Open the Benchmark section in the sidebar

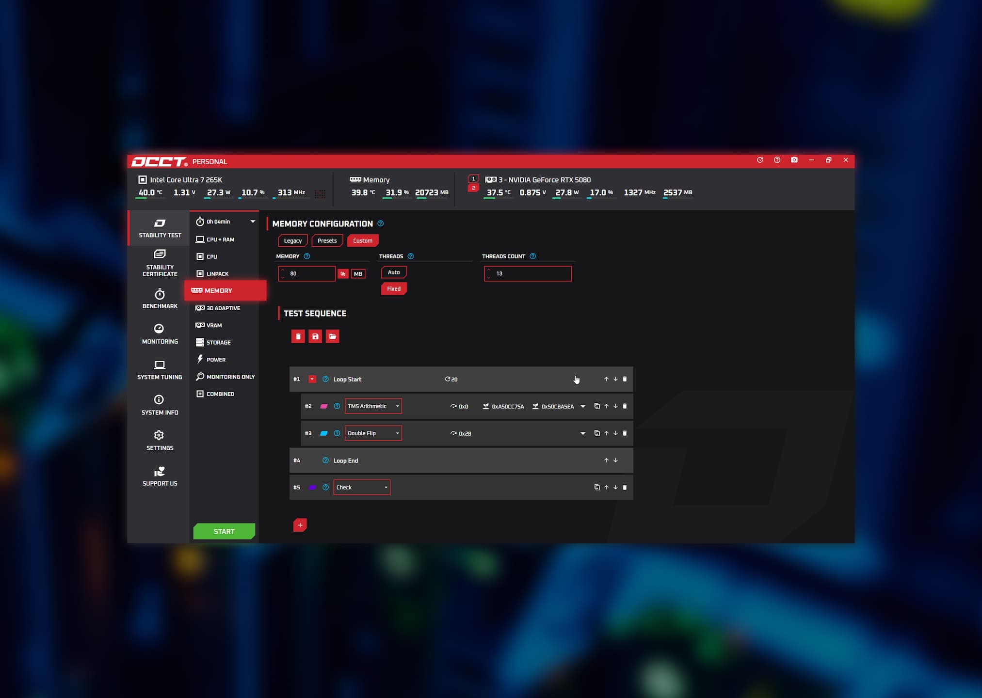(x=159, y=299)
